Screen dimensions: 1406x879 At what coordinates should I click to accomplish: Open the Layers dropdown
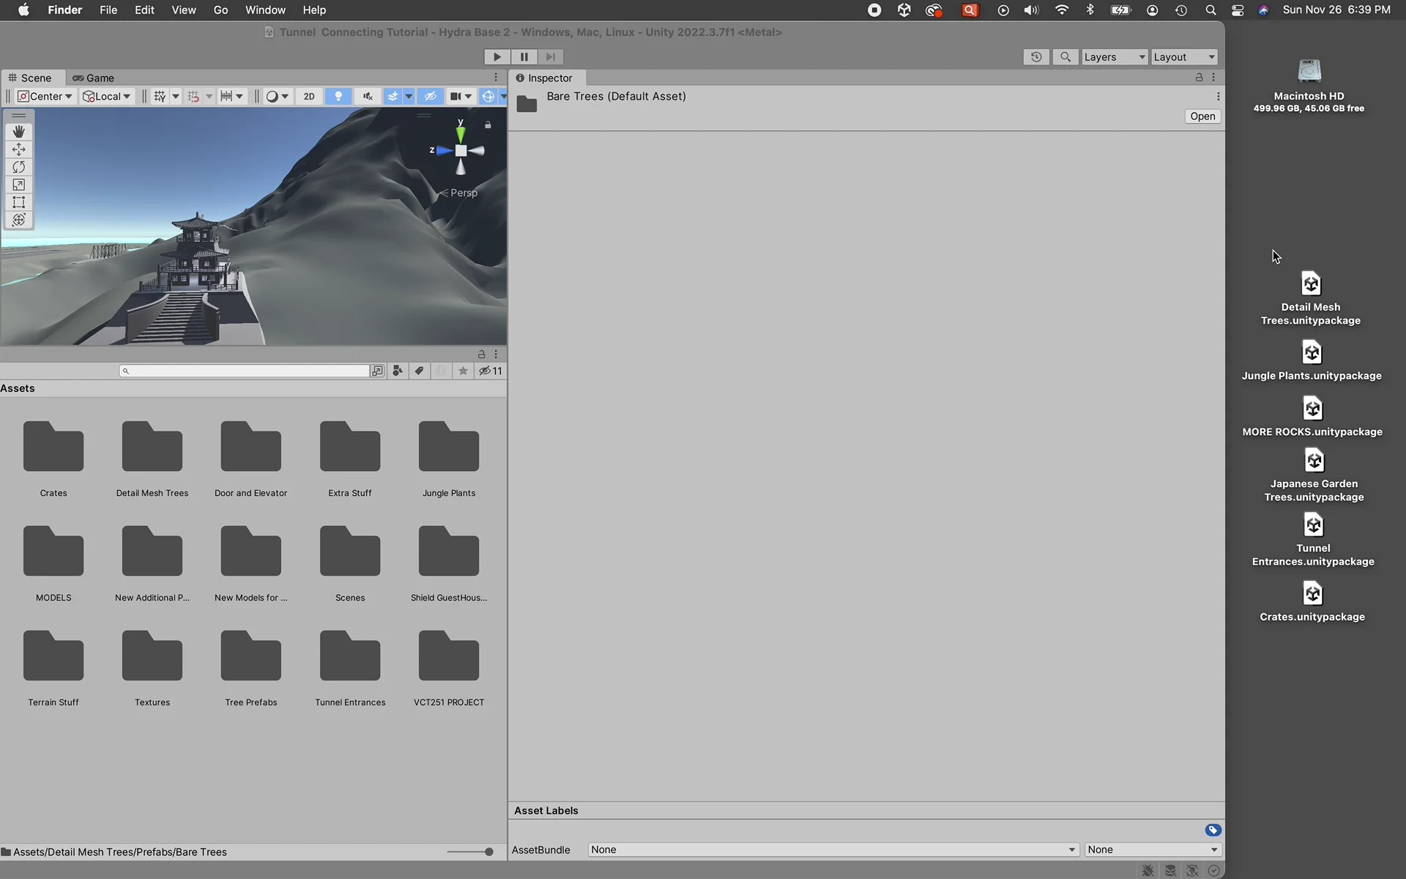coord(1114,57)
